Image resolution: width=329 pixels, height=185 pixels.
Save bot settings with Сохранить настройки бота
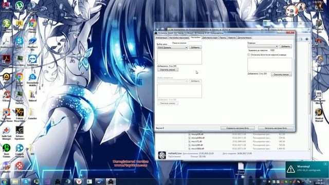tap(237, 128)
